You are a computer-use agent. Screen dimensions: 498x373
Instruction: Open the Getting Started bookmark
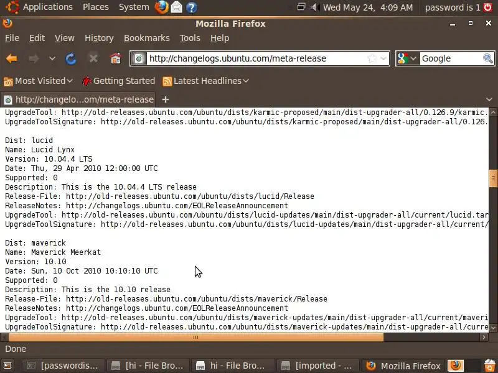118,81
